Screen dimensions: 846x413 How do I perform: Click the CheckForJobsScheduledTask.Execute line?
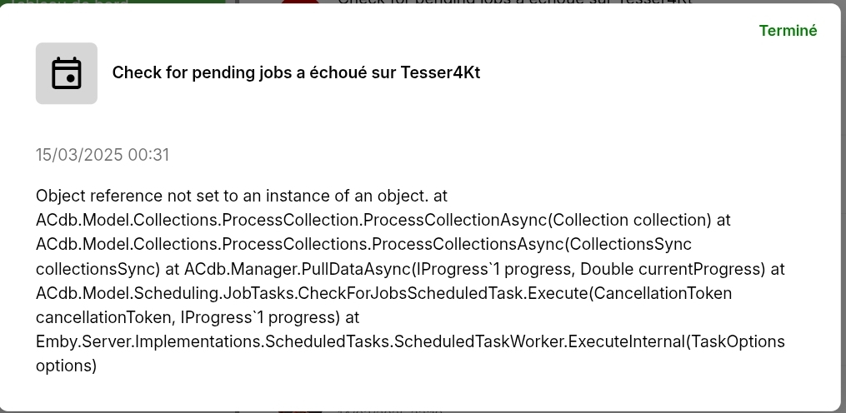[383, 293]
